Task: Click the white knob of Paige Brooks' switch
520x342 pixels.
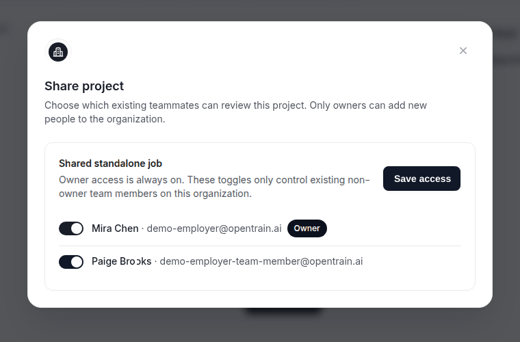Action: point(77,262)
